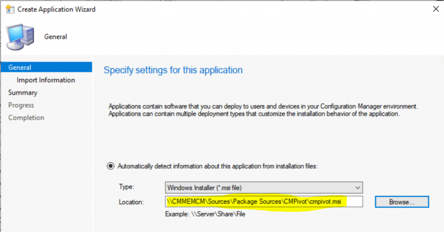
Task: Click the 'Type:' label
Action: [127, 187]
